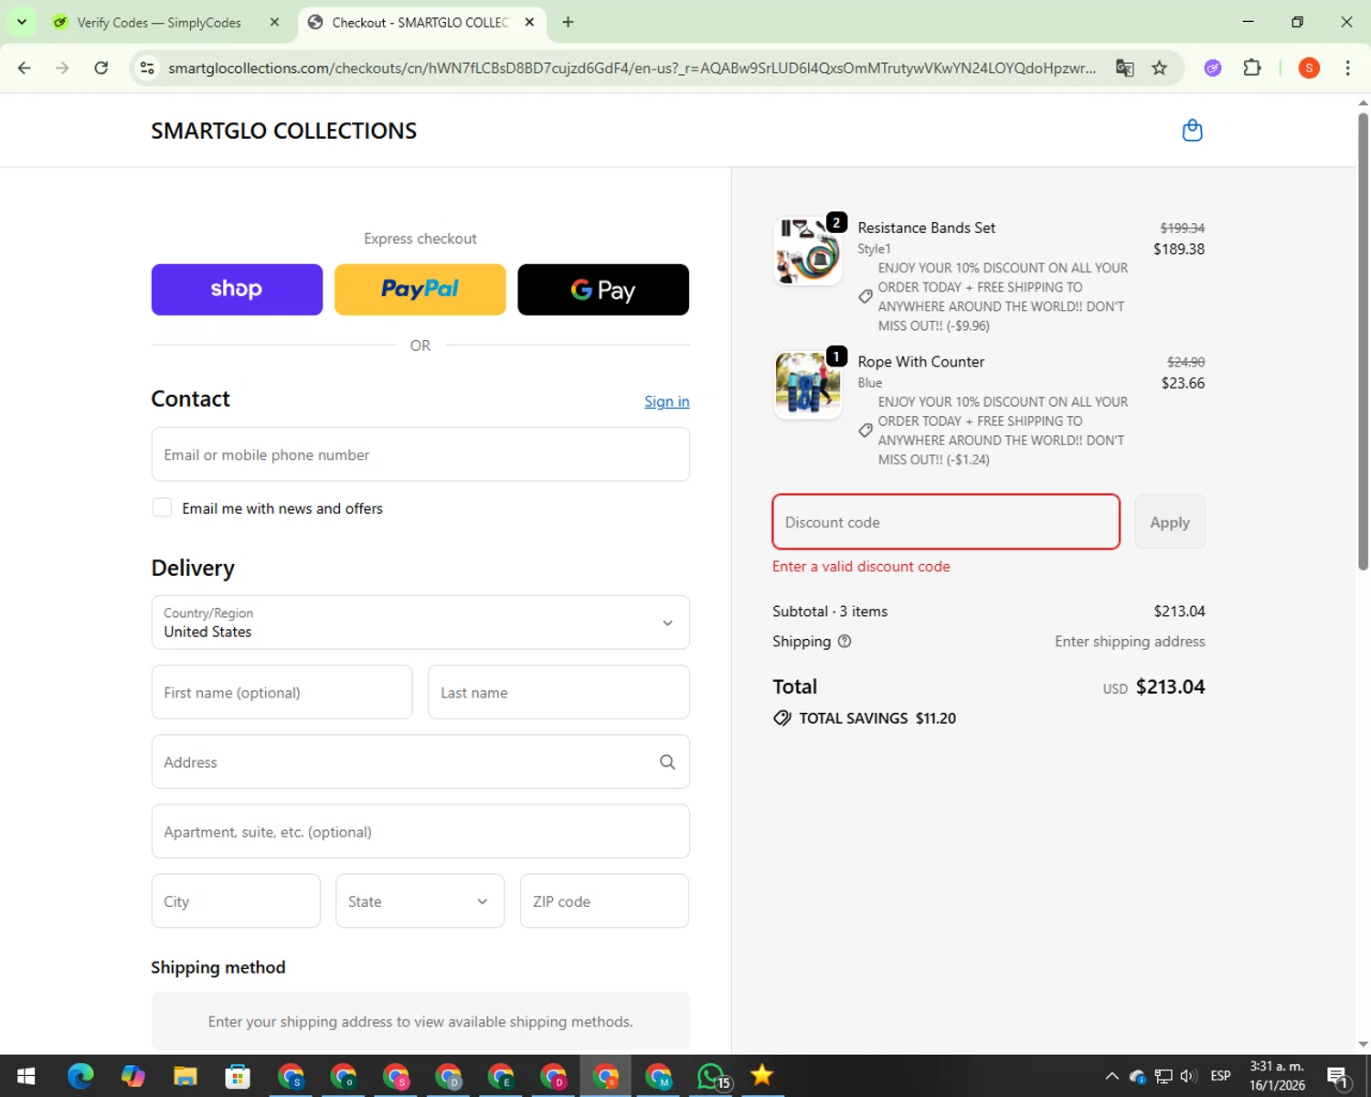Click the translate page icon
Image resolution: width=1371 pixels, height=1097 pixels.
(1124, 68)
